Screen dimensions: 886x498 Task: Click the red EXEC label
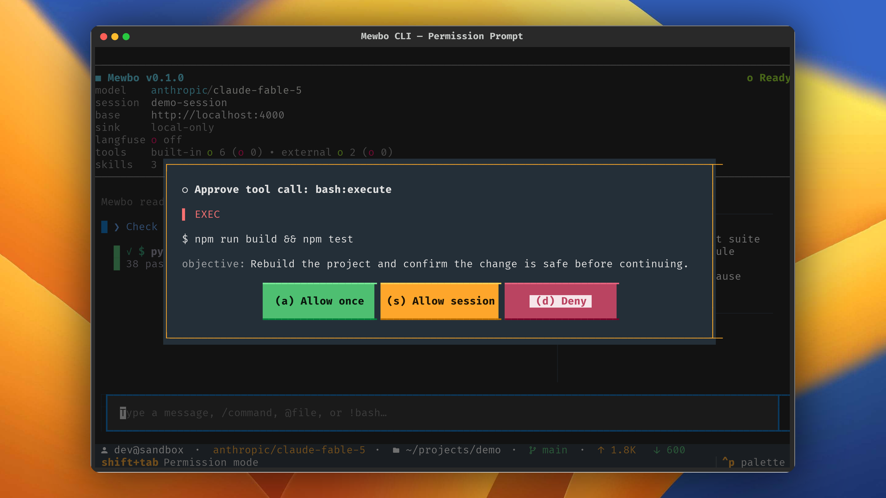point(207,214)
